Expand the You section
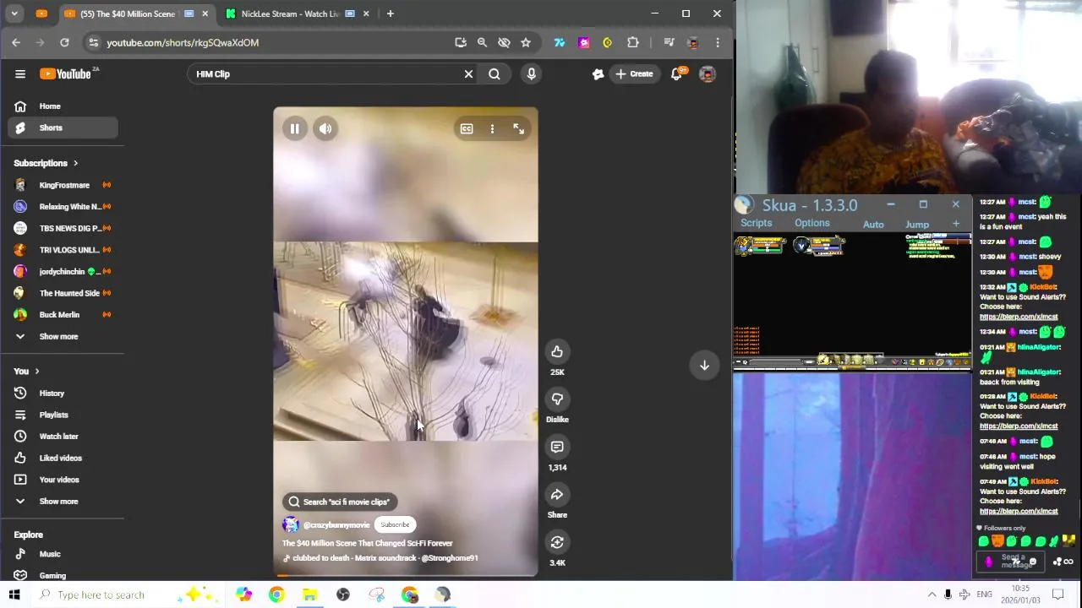Viewport: 1082px width, 608px height. pos(26,371)
